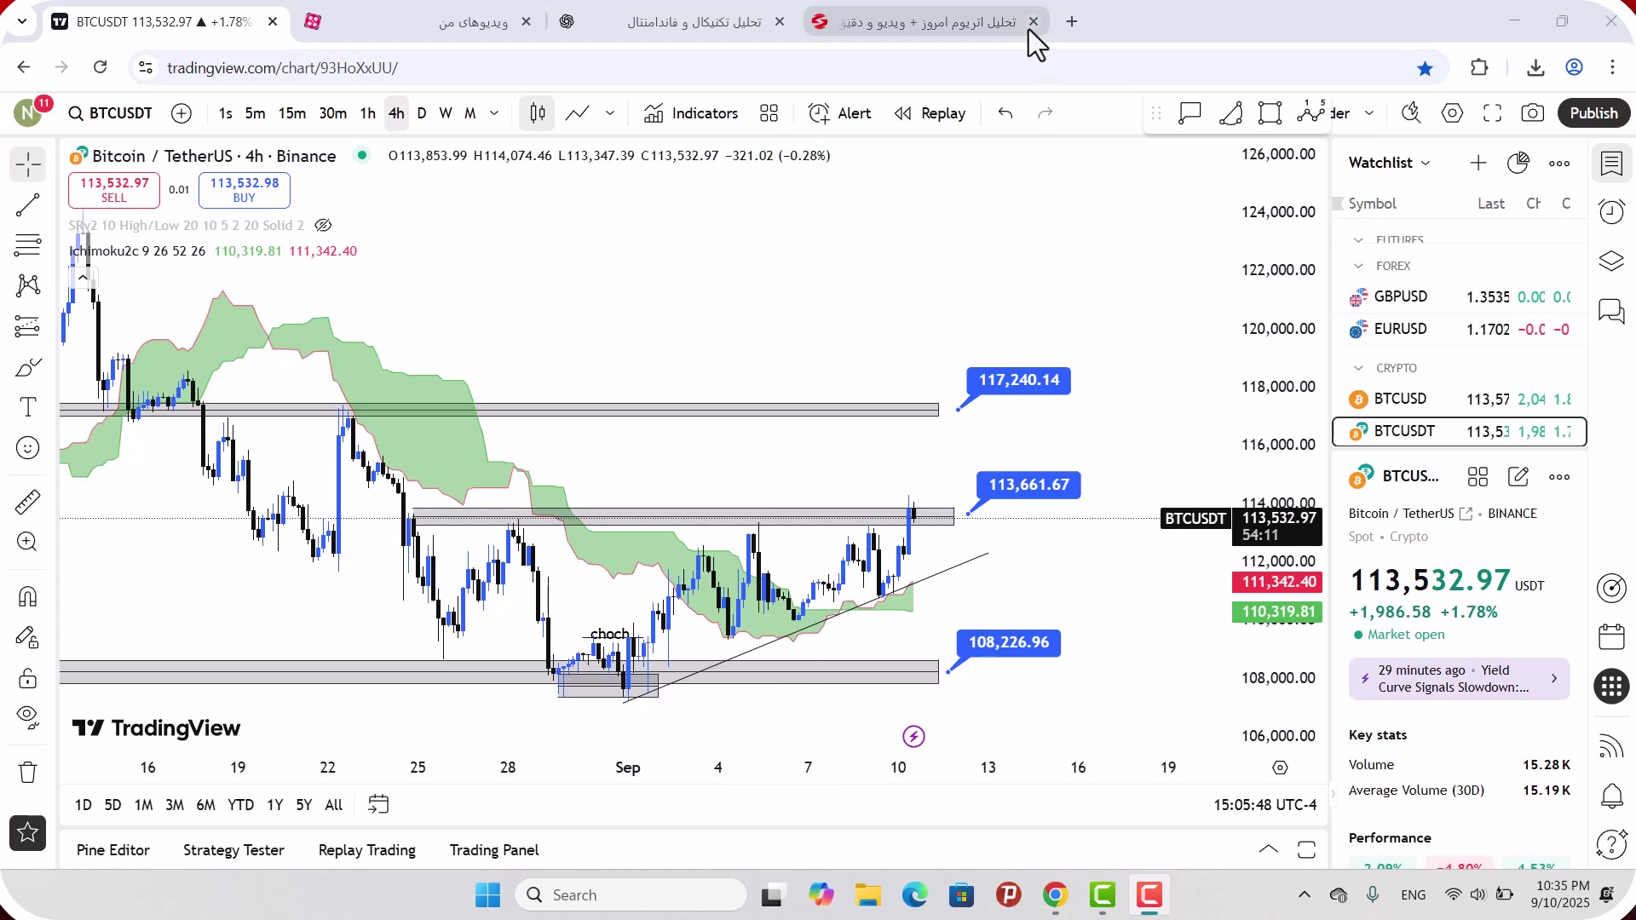
Task: Open the patterns drawing tool
Action: 27,285
